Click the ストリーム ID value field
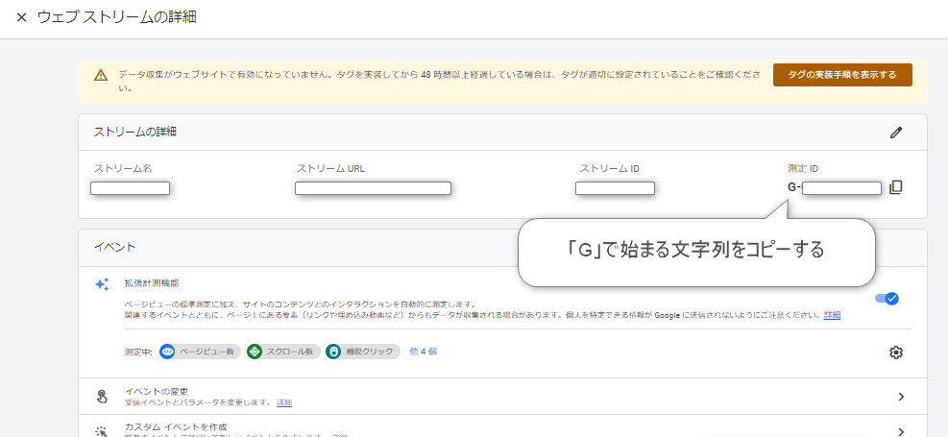948x437 pixels. [615, 188]
